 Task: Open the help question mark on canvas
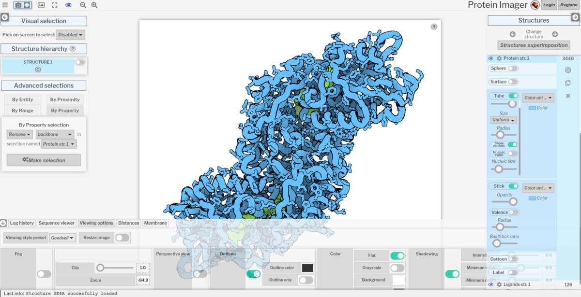click(x=434, y=27)
